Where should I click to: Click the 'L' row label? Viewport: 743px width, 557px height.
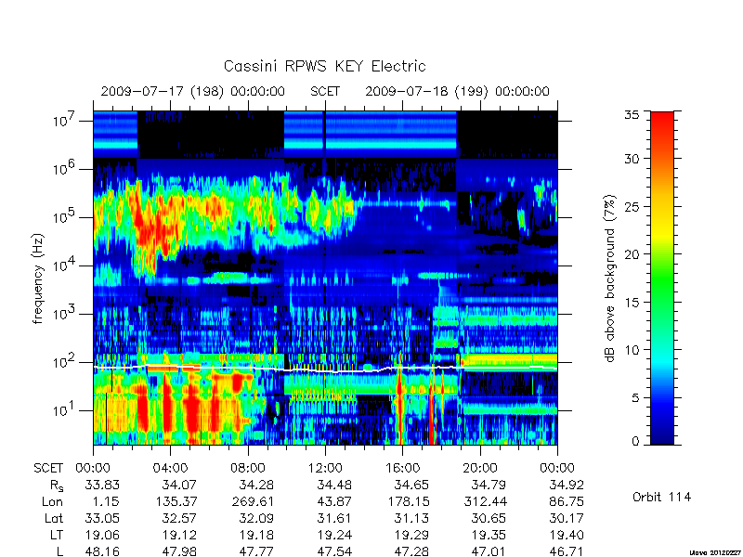point(59,551)
